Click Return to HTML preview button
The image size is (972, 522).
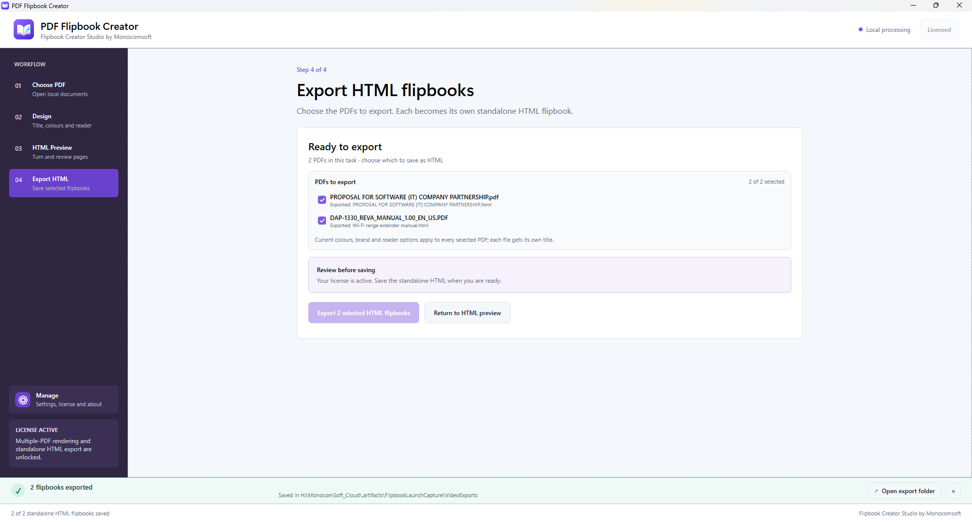click(x=467, y=313)
